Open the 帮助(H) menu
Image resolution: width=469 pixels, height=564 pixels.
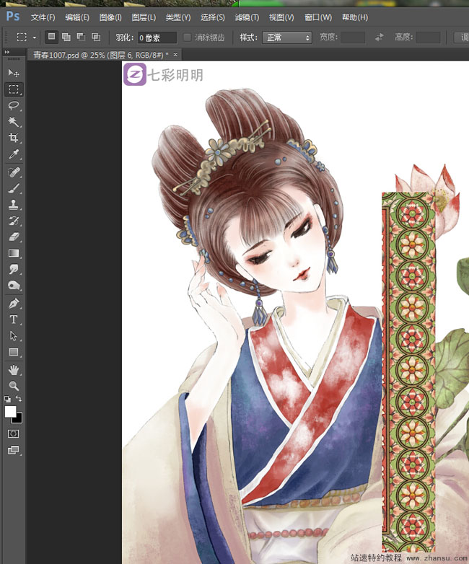pos(354,17)
